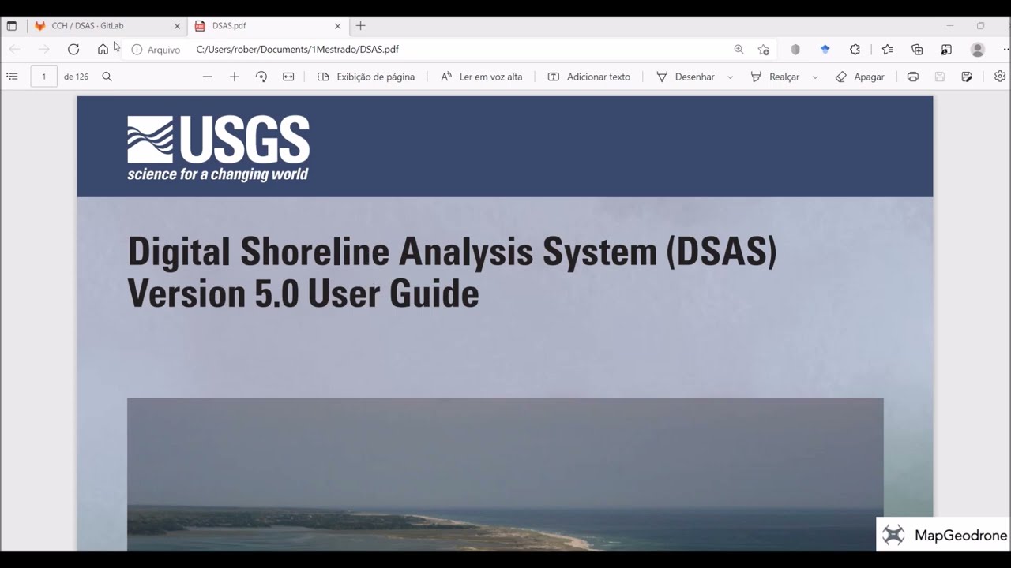The width and height of the screenshot is (1011, 568).
Task: Rotate the PDF page
Action: point(261,77)
